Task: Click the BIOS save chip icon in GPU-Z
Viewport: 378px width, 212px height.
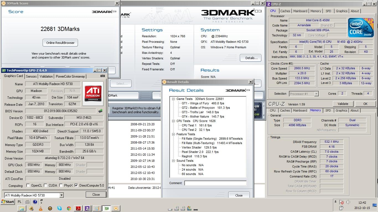Action: click(x=100, y=111)
